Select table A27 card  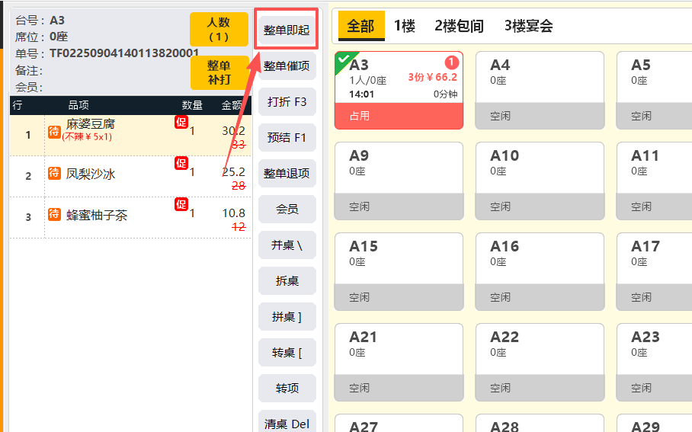399,423
